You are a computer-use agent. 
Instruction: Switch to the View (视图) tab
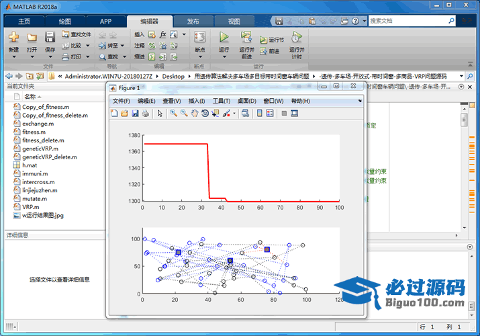tap(234, 22)
